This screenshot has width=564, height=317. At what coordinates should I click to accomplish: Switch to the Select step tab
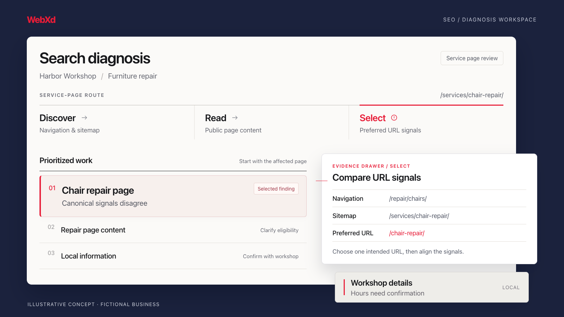pyautogui.click(x=426, y=123)
